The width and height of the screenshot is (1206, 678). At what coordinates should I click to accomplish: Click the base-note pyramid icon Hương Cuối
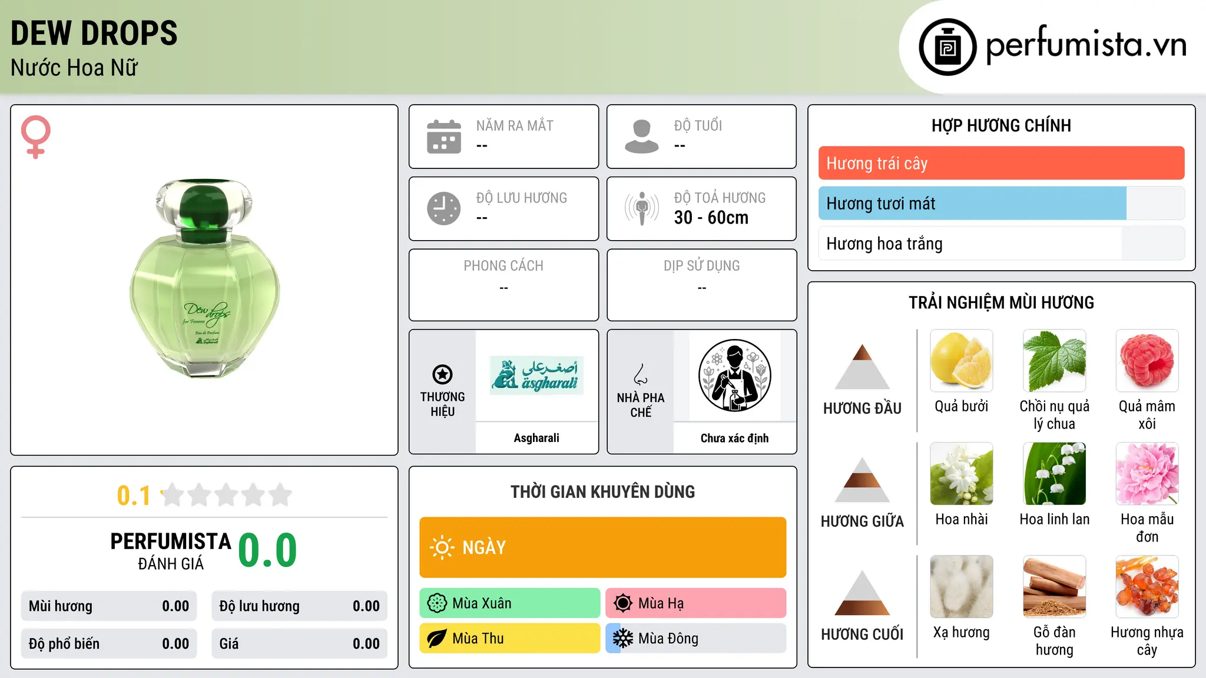[x=862, y=593]
